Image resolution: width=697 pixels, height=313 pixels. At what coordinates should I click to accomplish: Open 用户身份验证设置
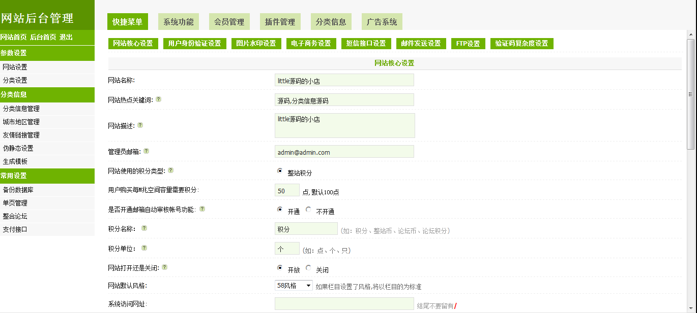coord(195,44)
